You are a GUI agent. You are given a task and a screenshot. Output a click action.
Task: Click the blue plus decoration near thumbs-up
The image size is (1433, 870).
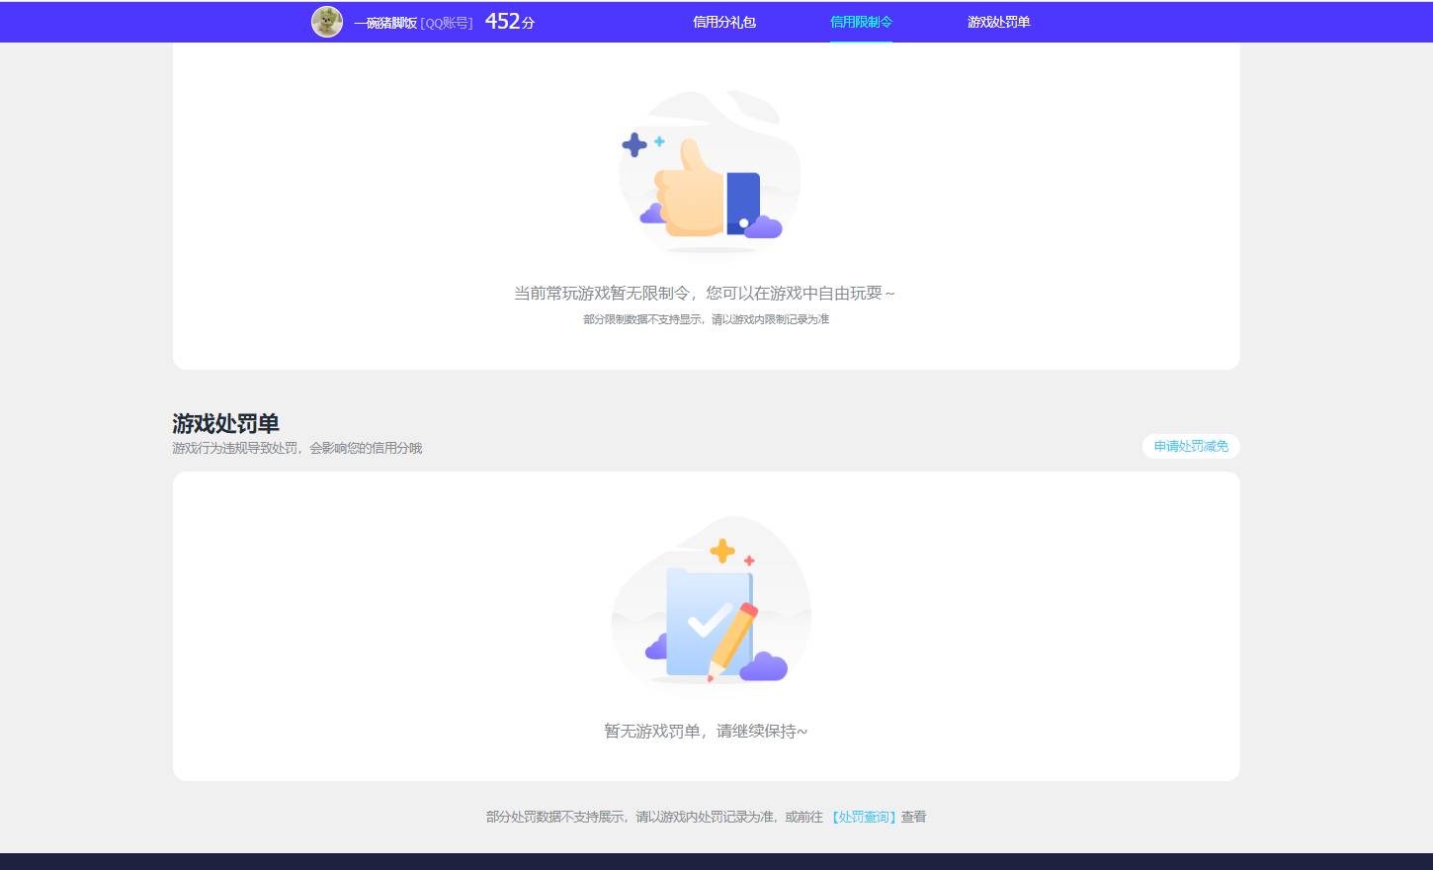pyautogui.click(x=633, y=144)
